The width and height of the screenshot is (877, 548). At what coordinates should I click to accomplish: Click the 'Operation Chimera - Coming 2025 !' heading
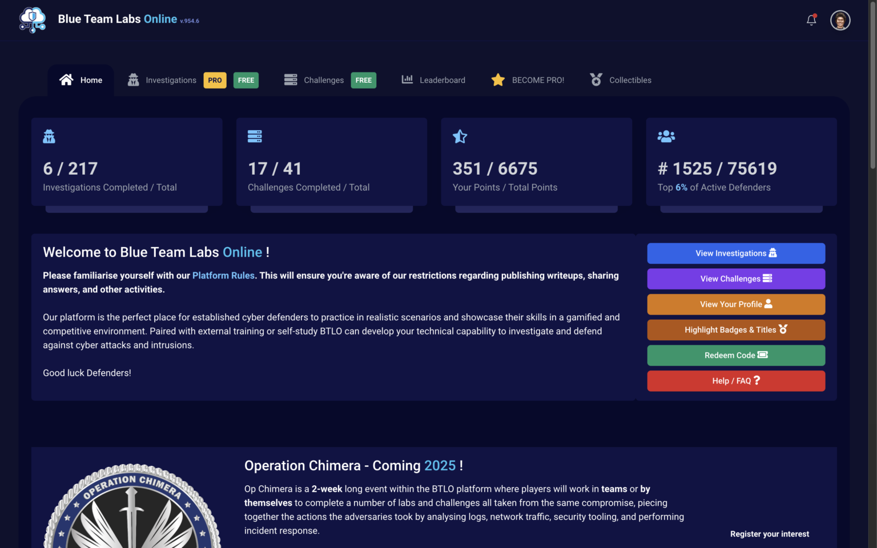pyautogui.click(x=353, y=466)
